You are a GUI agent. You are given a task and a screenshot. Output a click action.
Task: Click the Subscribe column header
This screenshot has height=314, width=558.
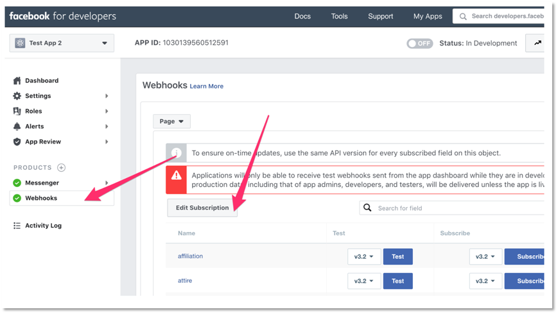click(x=455, y=233)
